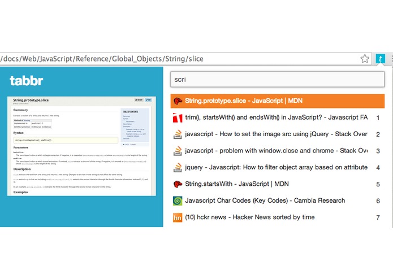
Task: Click shortcut number 2 beside image src result
Action: 378,134
